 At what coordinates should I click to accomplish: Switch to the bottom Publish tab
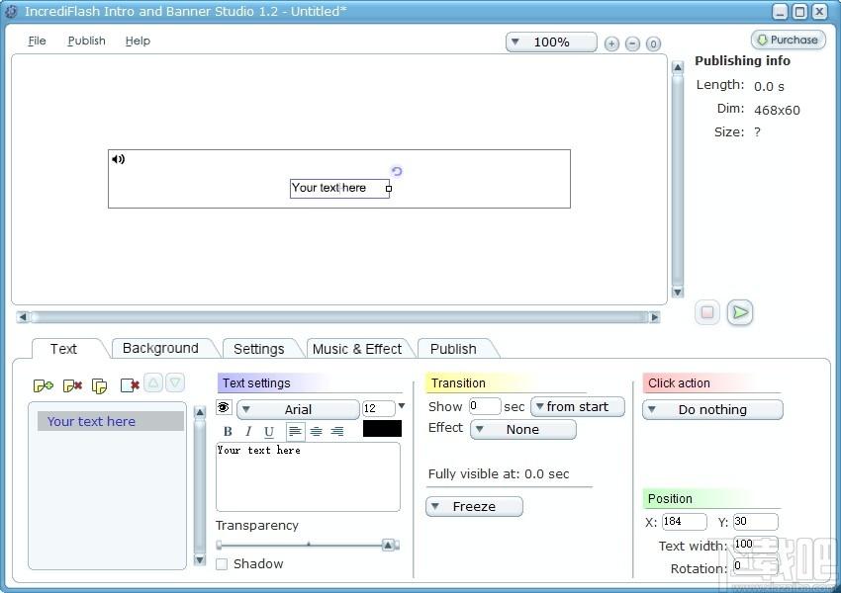[453, 349]
